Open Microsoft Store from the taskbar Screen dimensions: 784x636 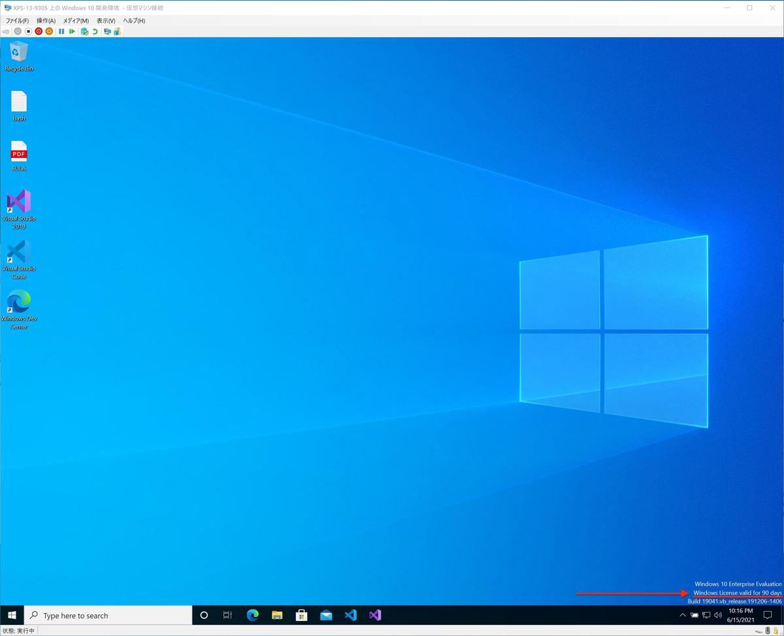[301, 615]
